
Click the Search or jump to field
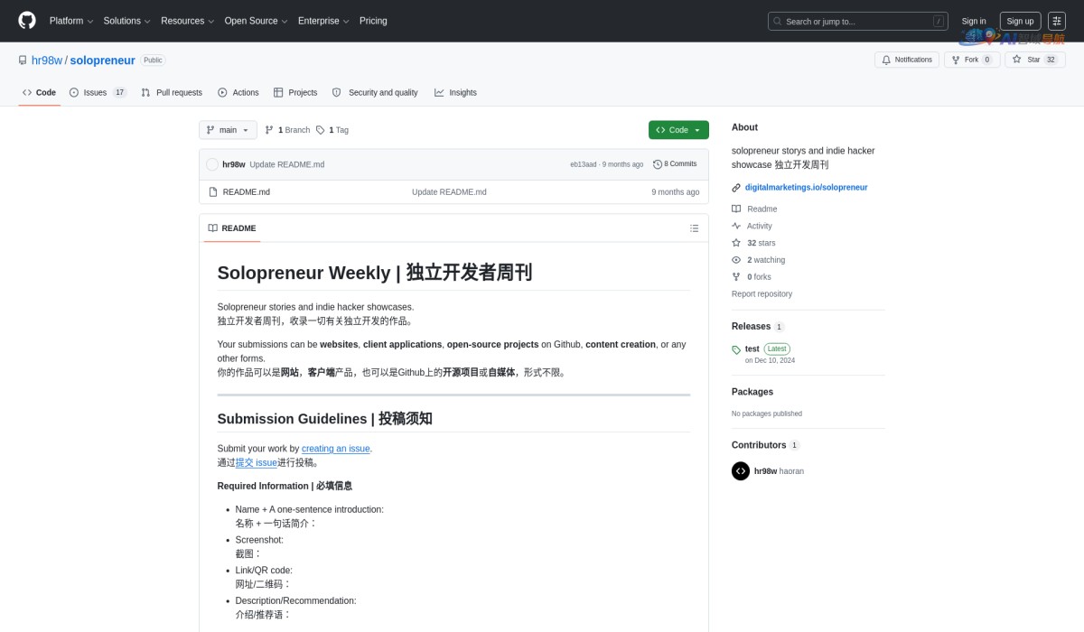tap(857, 21)
